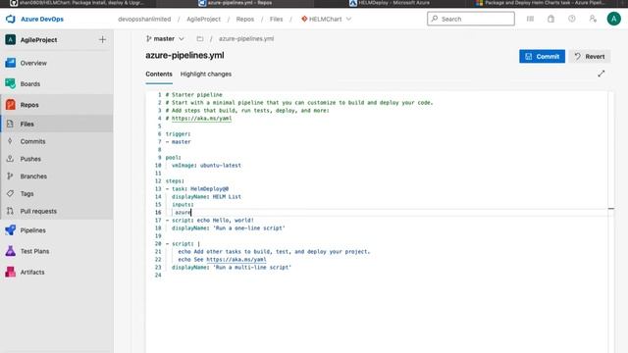628x353 pixels.
Task: Click the search magnifier icon
Action: pyautogui.click(x=435, y=19)
